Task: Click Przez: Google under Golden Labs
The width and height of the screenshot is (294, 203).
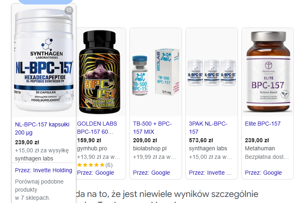Action: [95, 173]
